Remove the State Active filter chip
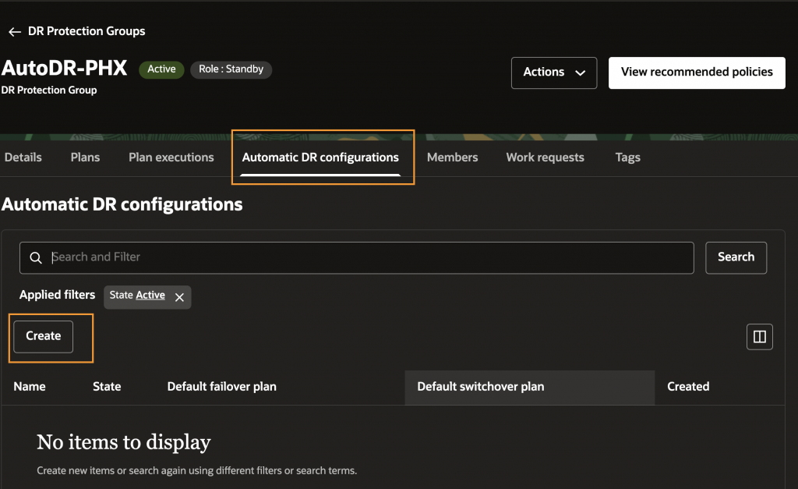This screenshot has width=798, height=489. pos(179,297)
